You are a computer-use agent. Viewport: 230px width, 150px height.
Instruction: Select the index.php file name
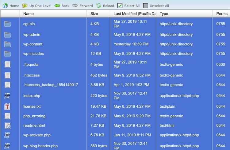tap(32, 96)
